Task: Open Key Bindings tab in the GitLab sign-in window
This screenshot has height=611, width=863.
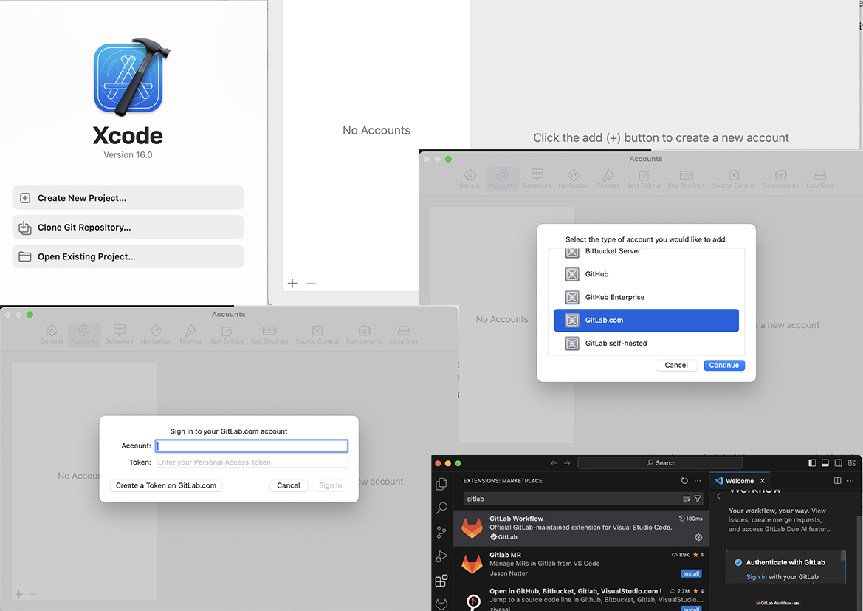Action: (x=269, y=335)
